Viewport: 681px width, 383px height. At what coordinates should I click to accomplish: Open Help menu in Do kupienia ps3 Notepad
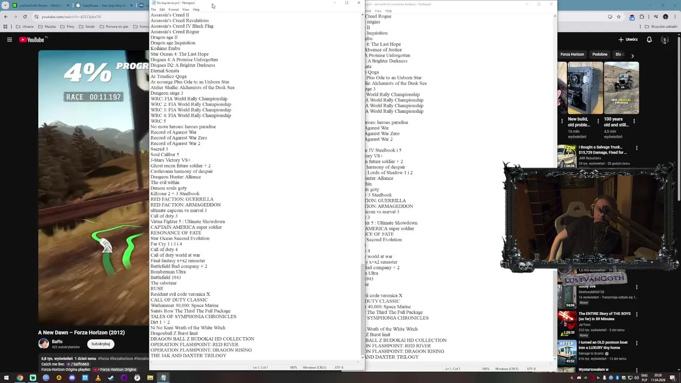pyautogui.click(x=196, y=10)
